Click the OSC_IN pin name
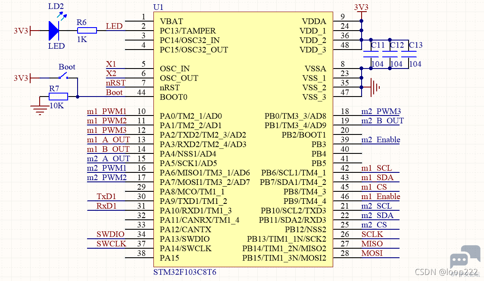 click(x=175, y=69)
